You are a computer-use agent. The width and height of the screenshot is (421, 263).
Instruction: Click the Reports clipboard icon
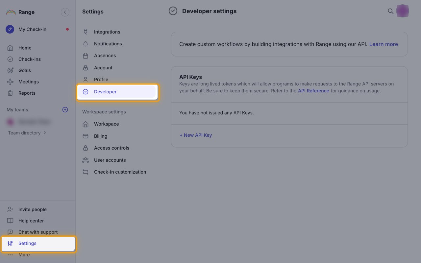tap(10, 93)
